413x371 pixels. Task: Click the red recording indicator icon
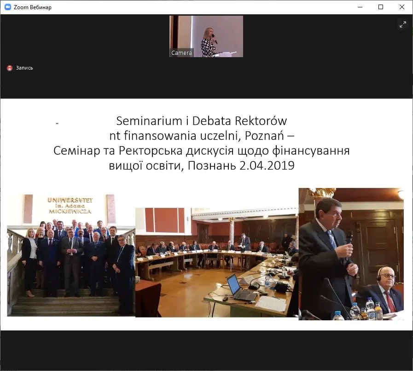(10, 68)
